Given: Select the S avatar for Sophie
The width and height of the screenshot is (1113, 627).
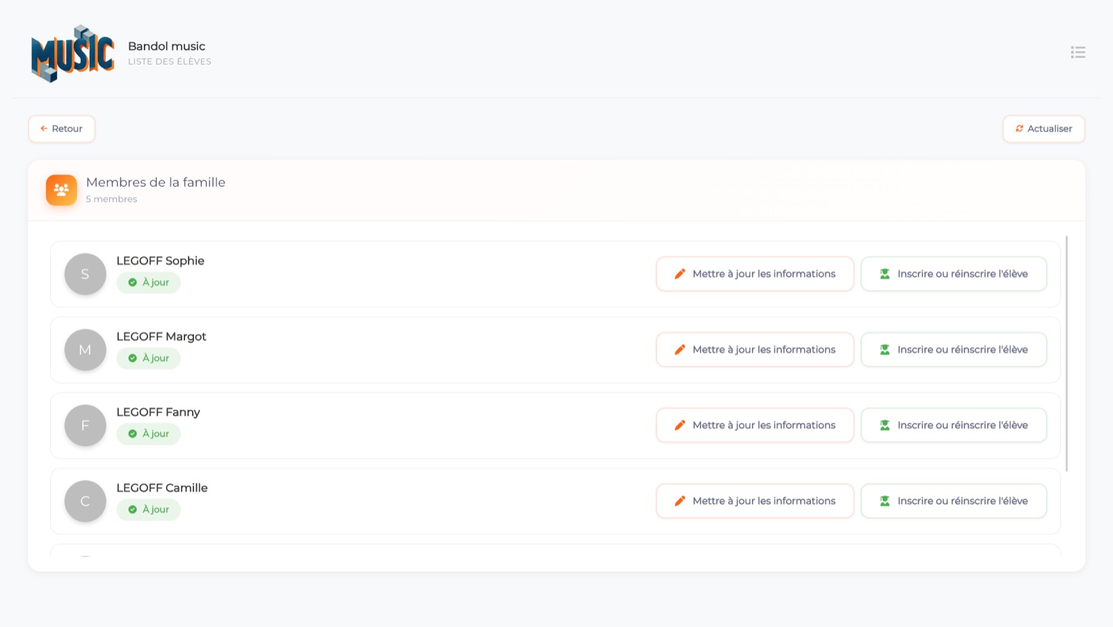Looking at the screenshot, I should click(85, 274).
